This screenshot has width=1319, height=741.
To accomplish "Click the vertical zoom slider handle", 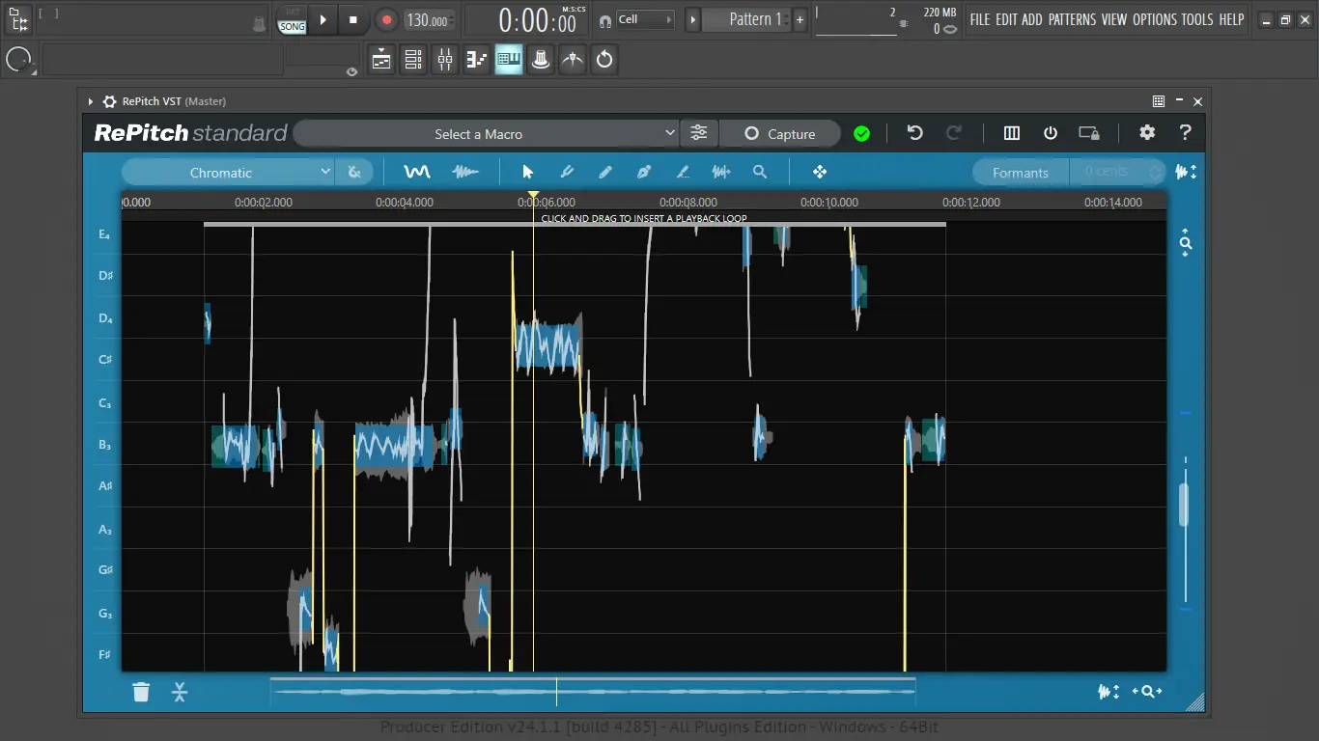I will point(1184,504).
